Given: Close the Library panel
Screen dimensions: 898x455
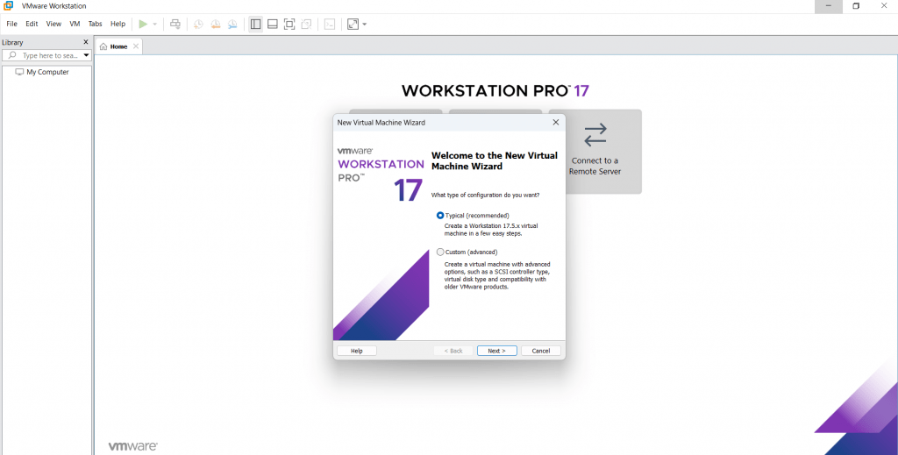Looking at the screenshot, I should pos(86,42).
